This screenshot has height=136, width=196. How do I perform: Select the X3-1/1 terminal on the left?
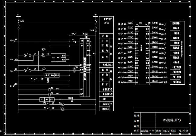pyautogui.click(x=121, y=24)
